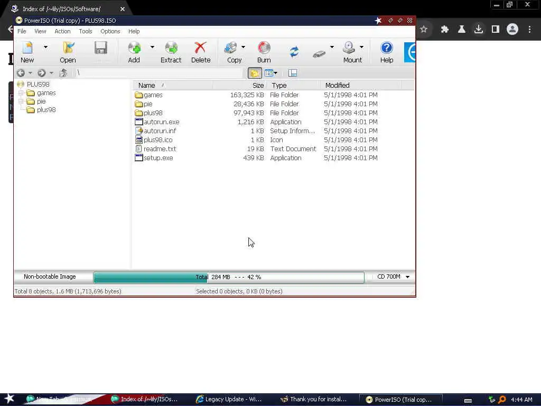The width and height of the screenshot is (541, 406).
Task: Click Chrome downloads icon
Action: (479, 30)
